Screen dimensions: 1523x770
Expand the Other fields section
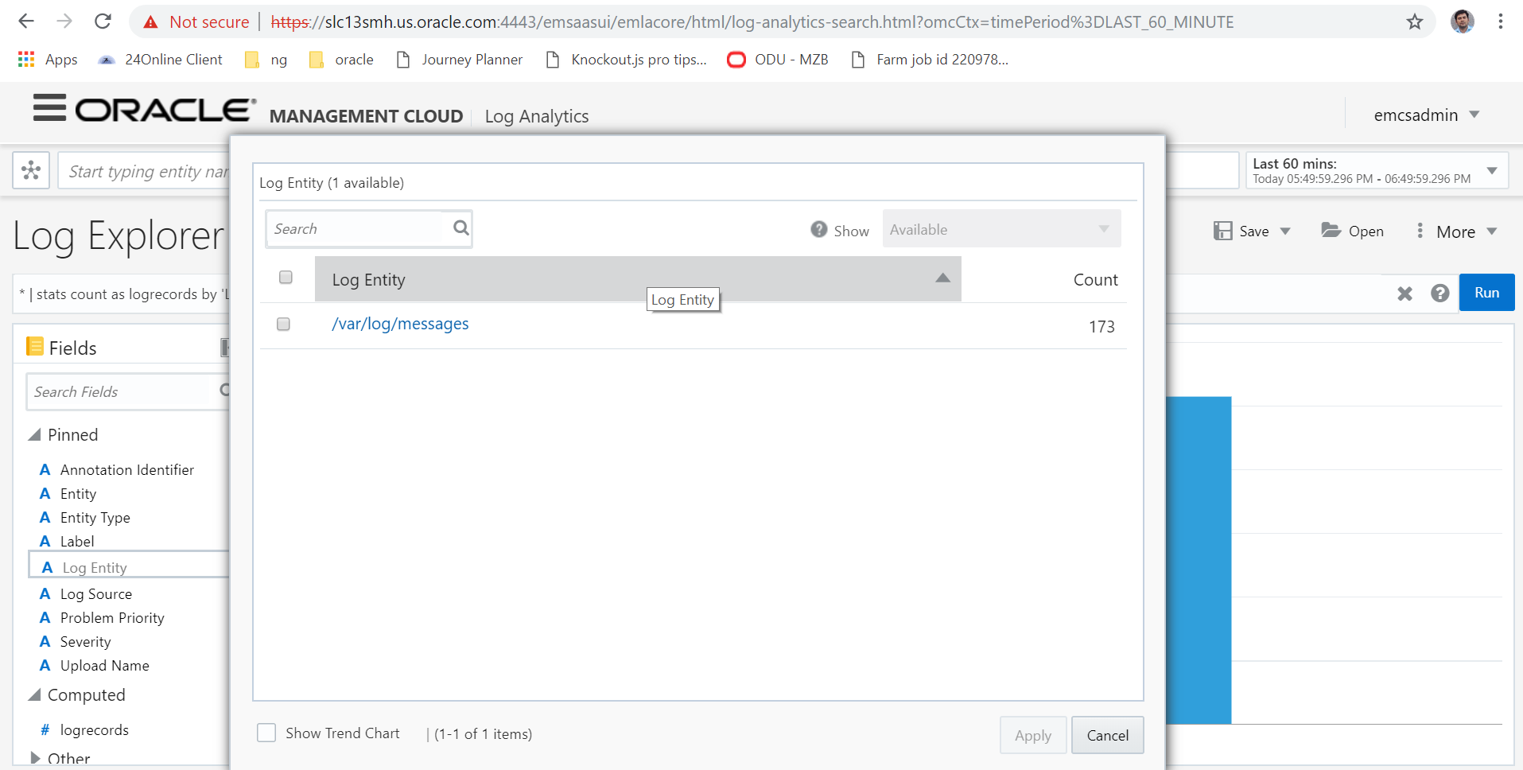34,758
